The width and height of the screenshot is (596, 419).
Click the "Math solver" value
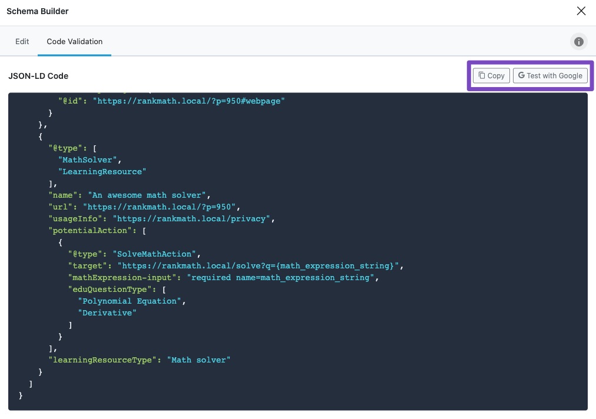pyautogui.click(x=198, y=360)
